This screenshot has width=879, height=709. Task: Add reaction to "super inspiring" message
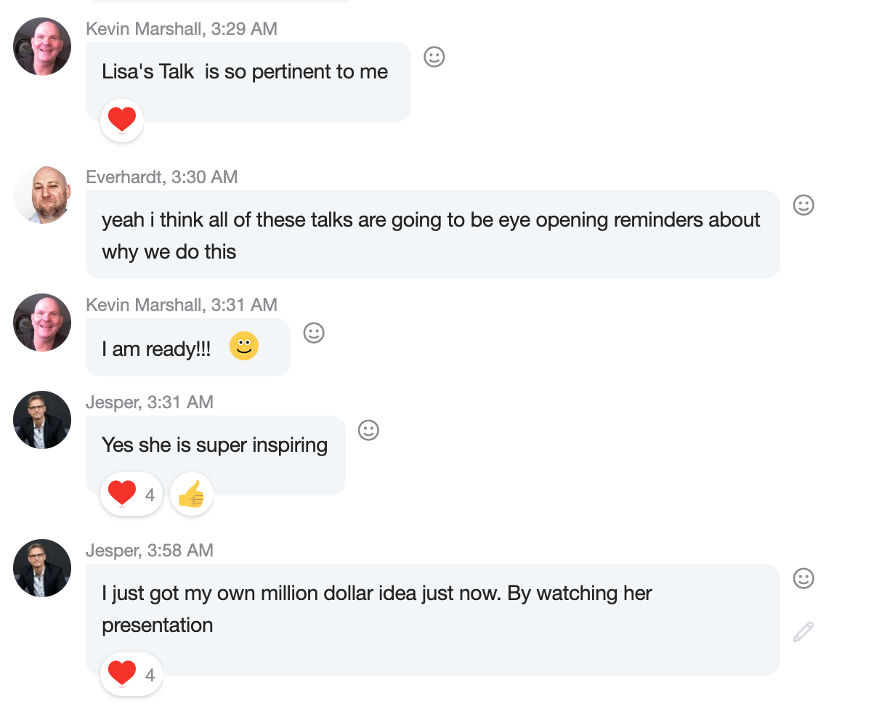coord(368,430)
